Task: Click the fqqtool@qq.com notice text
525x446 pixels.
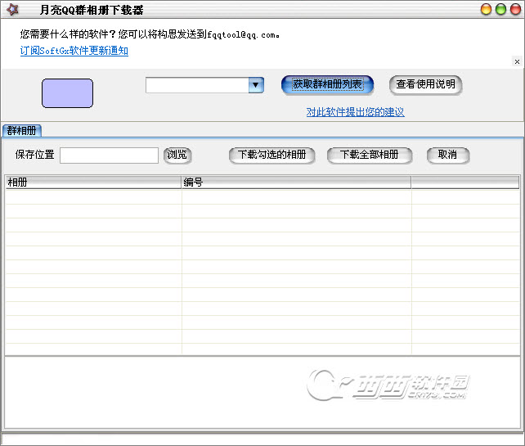Action: (150, 34)
